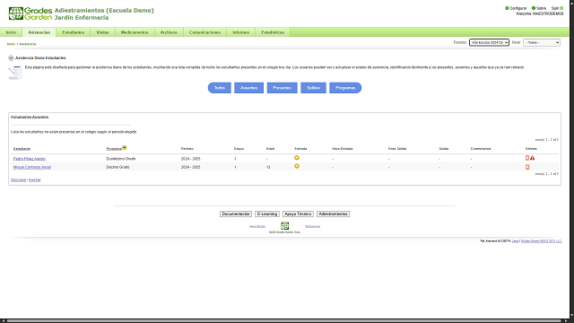Sort by Estudiante column header

tap(22, 149)
